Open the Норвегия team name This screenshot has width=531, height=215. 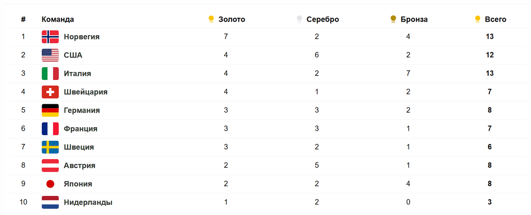(82, 37)
